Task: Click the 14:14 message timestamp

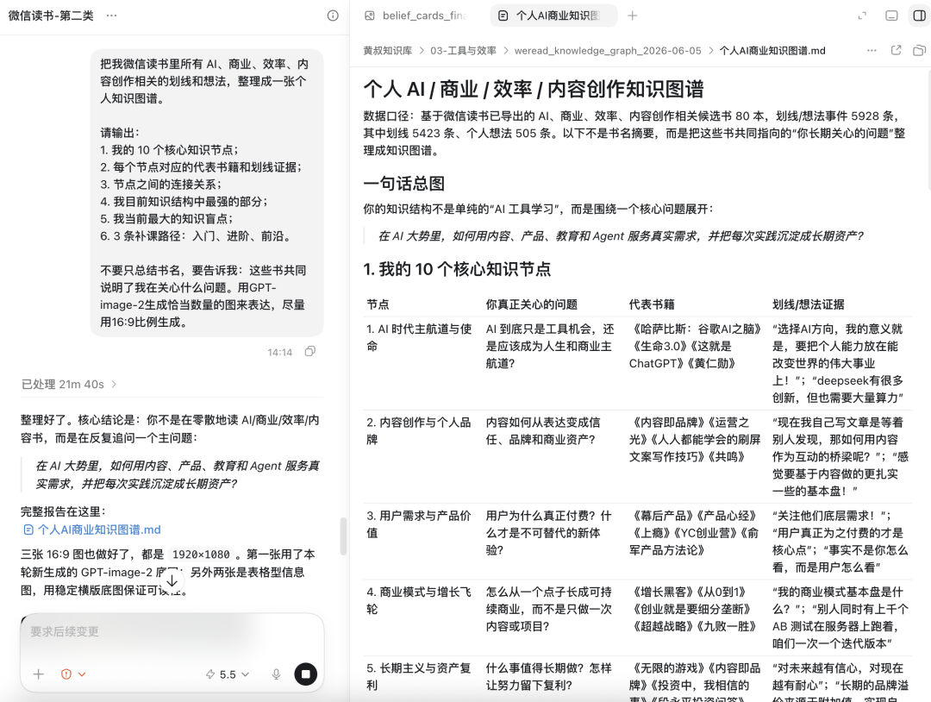Action: (x=279, y=352)
